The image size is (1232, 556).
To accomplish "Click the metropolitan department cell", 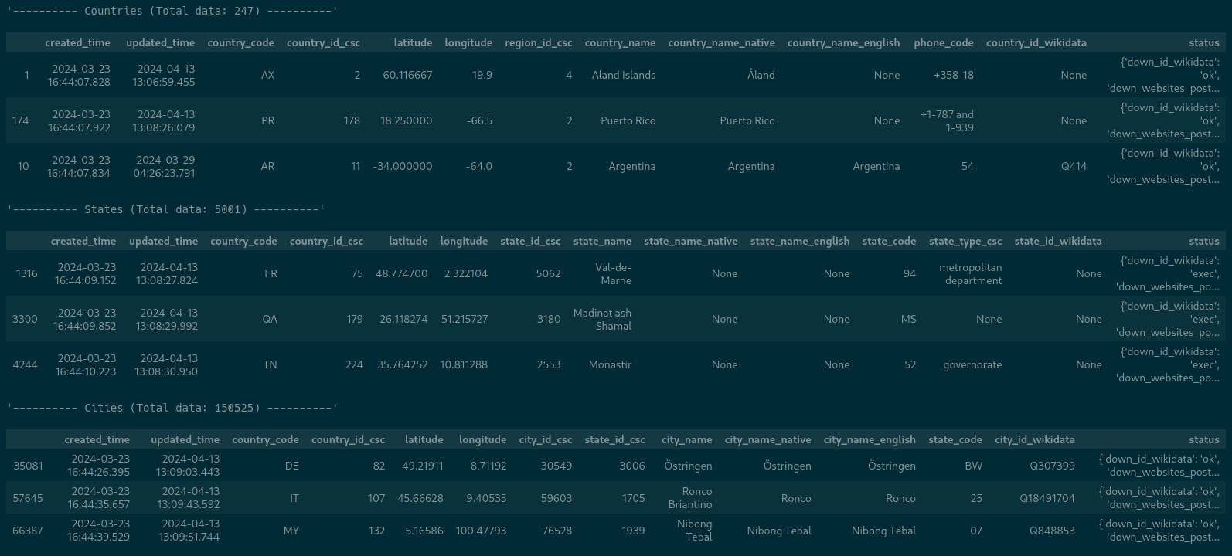I will coord(970,274).
